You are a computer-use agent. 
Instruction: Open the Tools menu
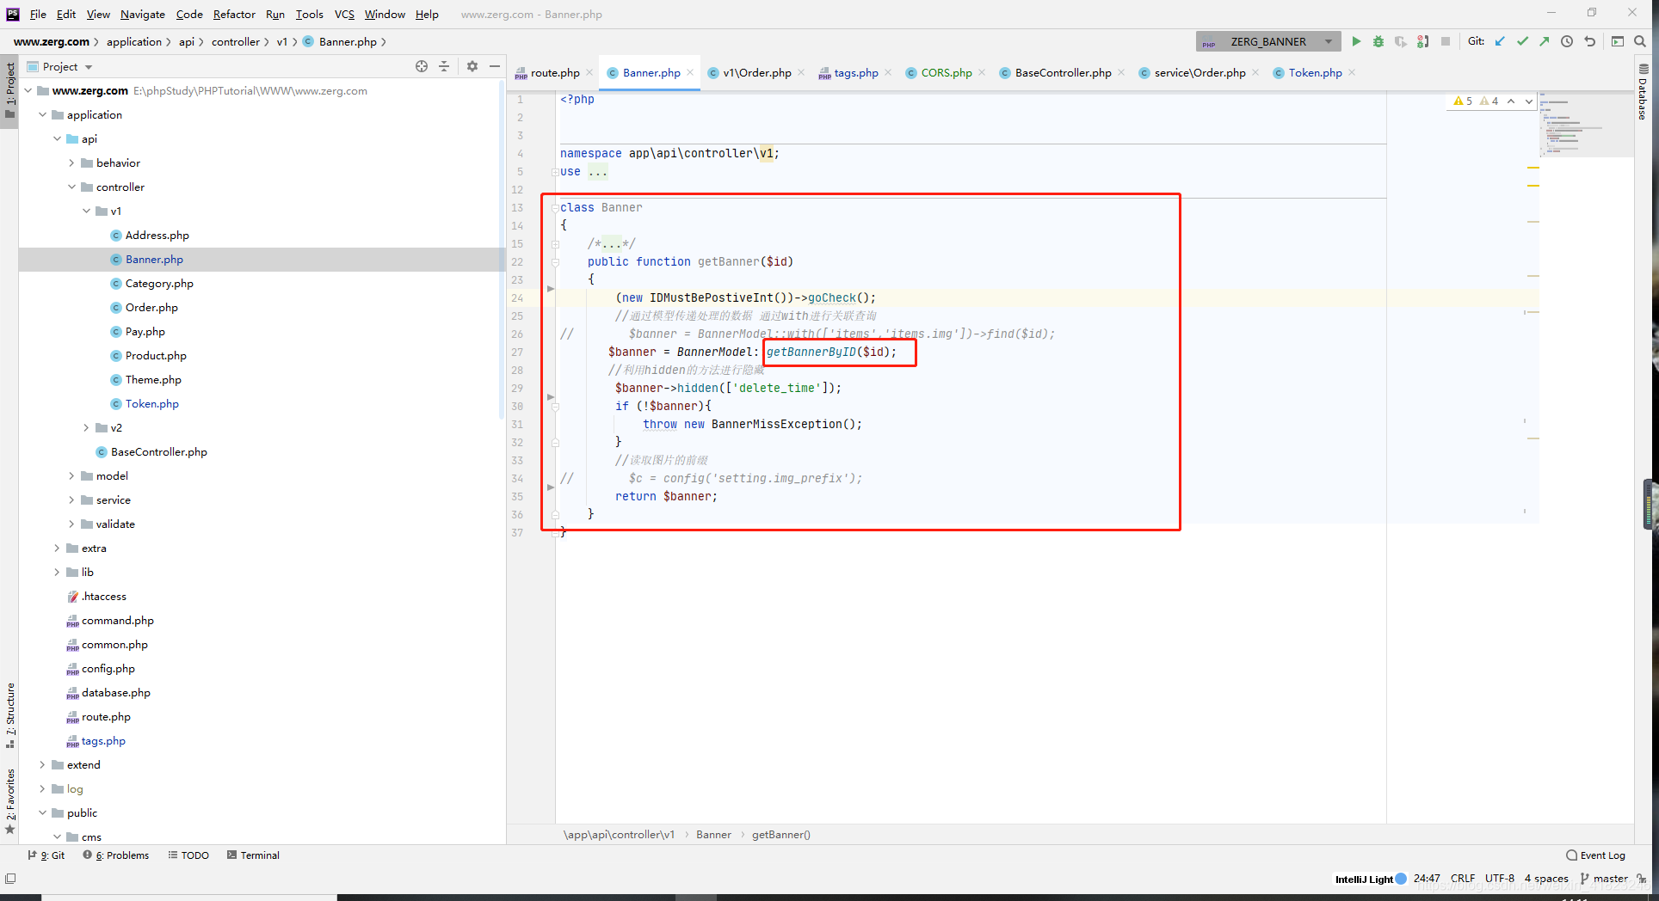pos(309,14)
